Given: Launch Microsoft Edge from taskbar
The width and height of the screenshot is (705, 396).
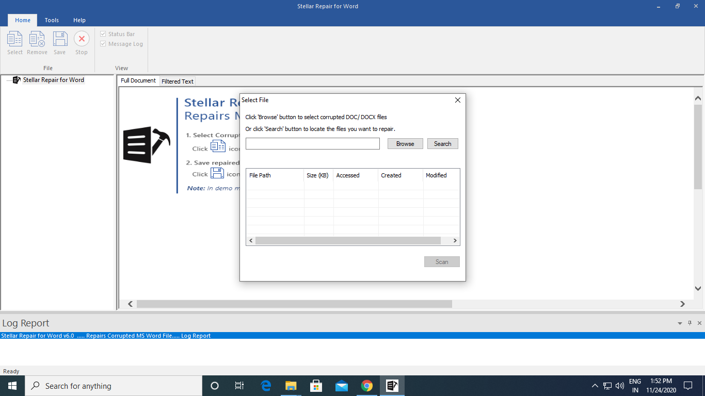Looking at the screenshot, I should pyautogui.click(x=266, y=386).
